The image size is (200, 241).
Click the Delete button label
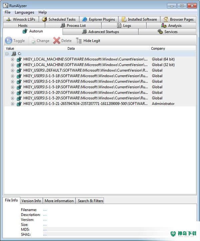tap(66, 41)
